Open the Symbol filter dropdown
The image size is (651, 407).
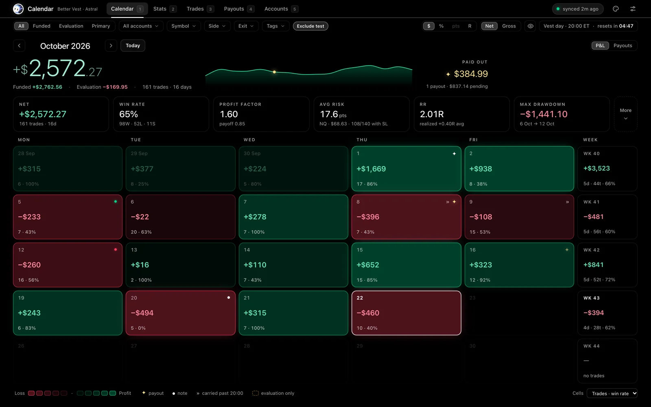click(x=184, y=26)
